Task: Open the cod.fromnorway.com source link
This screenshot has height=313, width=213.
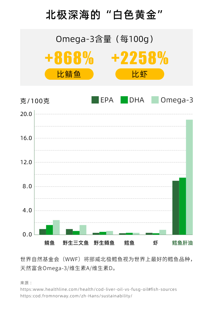Action: tap(76, 296)
